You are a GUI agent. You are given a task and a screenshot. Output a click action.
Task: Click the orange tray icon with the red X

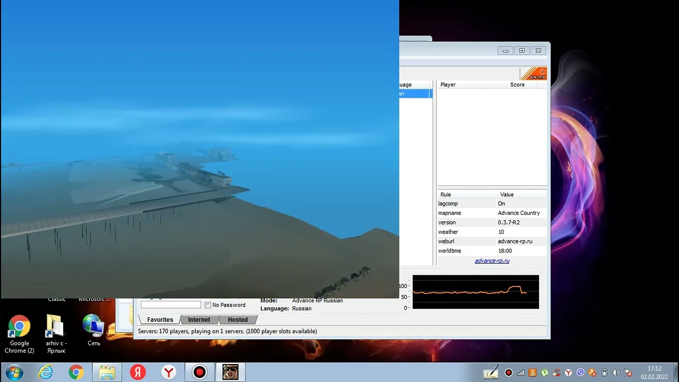coord(593,372)
